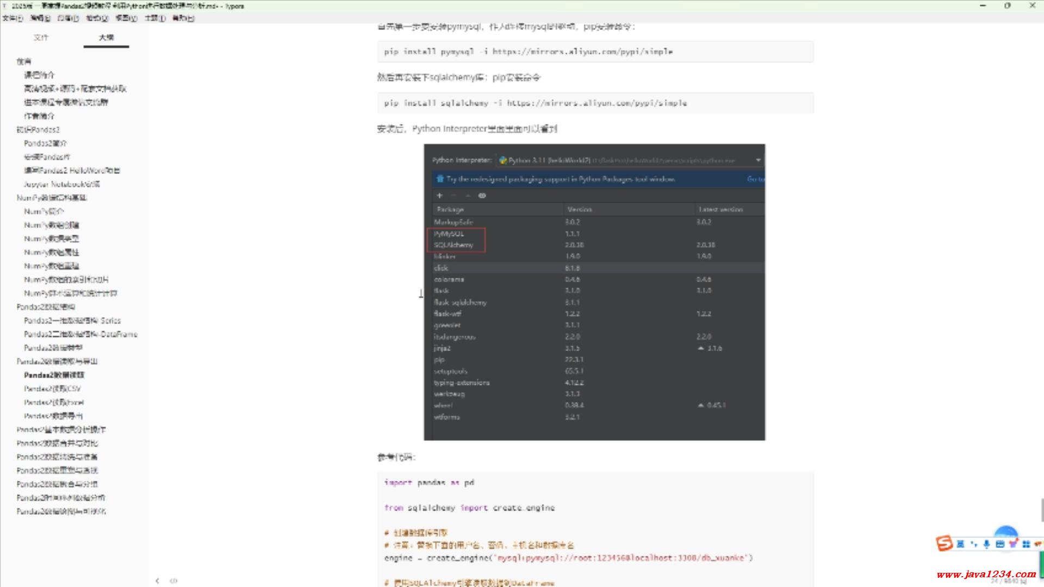Open the Sogou toolbox grid icon
Viewport: 1044px width, 587px height.
[1026, 544]
